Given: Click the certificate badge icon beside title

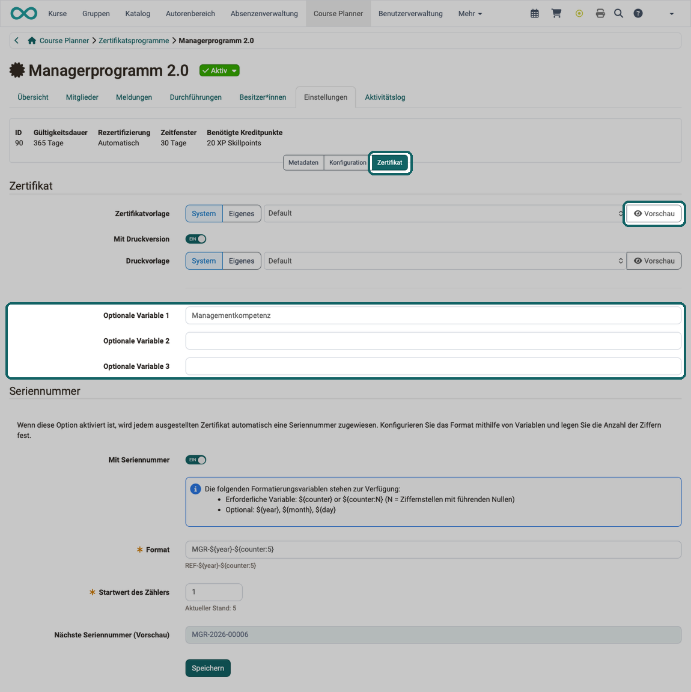Looking at the screenshot, I should (x=17, y=70).
